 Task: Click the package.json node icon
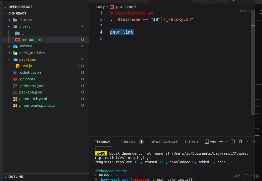pyautogui.click(x=15, y=92)
